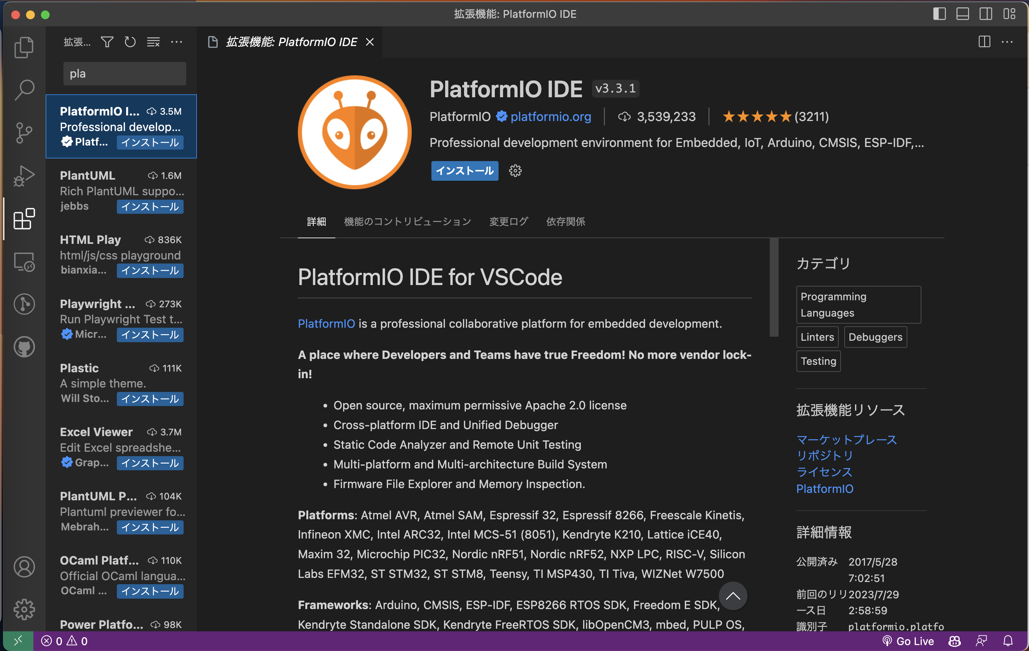Click the blue インストール button for PlatformIO IDE
This screenshot has width=1029, height=651.
(x=464, y=171)
